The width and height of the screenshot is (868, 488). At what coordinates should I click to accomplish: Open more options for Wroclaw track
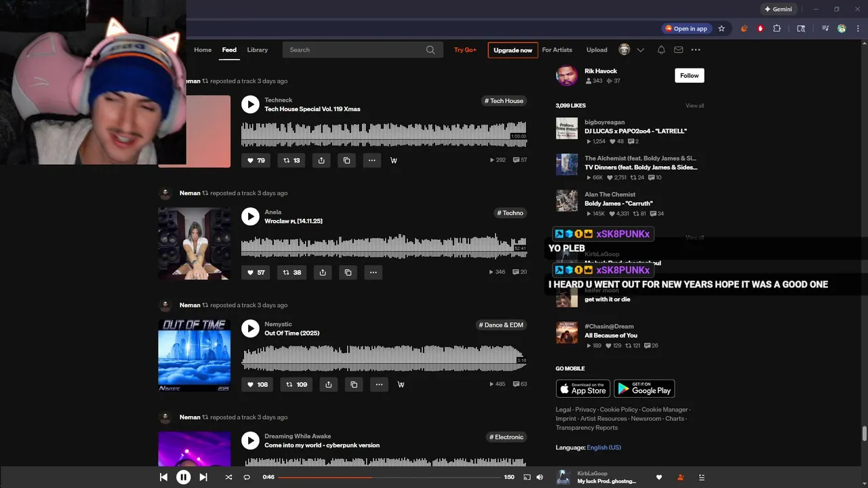pyautogui.click(x=373, y=272)
